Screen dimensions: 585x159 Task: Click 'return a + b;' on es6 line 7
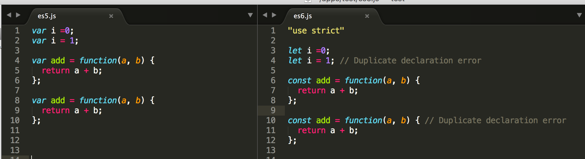[328, 90]
